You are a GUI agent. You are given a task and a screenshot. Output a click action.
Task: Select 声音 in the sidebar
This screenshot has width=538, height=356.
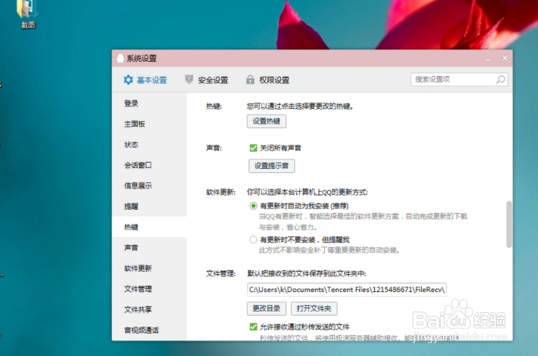[149, 247]
